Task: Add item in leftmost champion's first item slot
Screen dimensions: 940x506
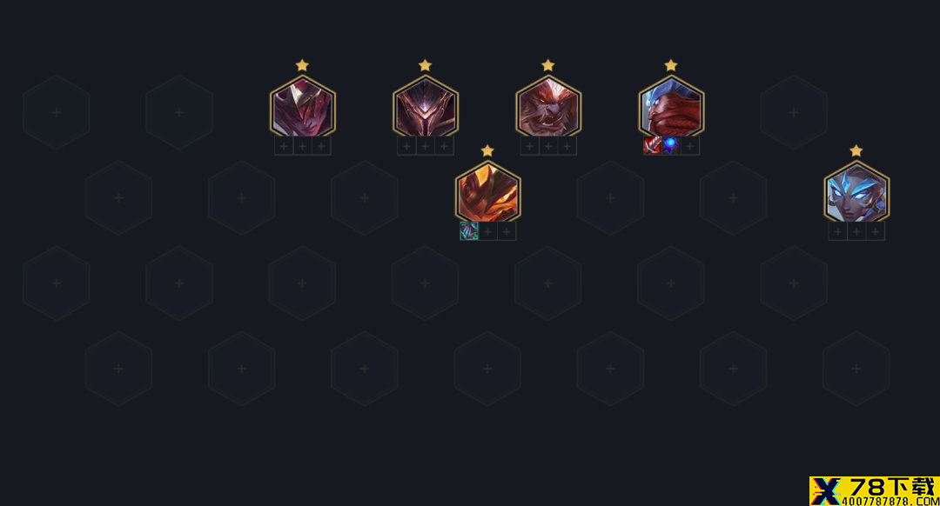Action: (x=284, y=145)
